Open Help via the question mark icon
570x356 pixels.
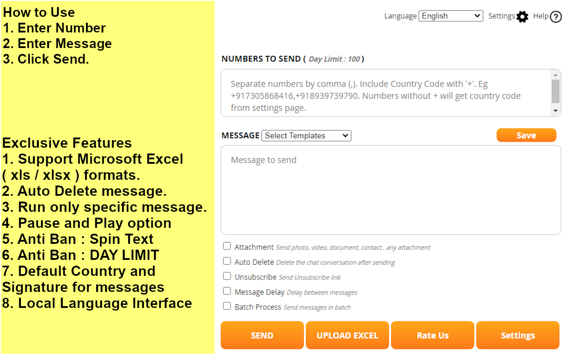pyautogui.click(x=556, y=17)
